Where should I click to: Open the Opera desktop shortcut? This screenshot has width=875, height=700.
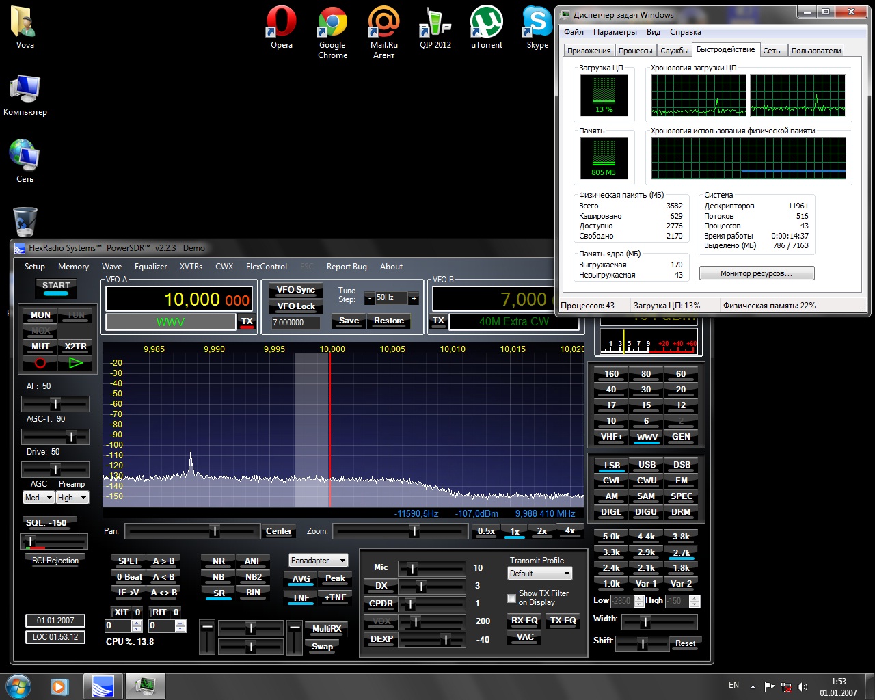pyautogui.click(x=282, y=27)
